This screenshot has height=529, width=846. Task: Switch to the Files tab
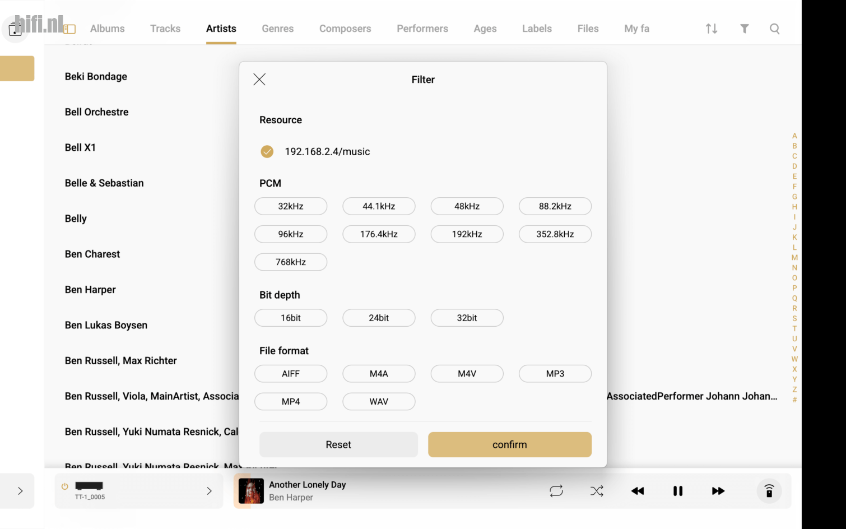[588, 29]
